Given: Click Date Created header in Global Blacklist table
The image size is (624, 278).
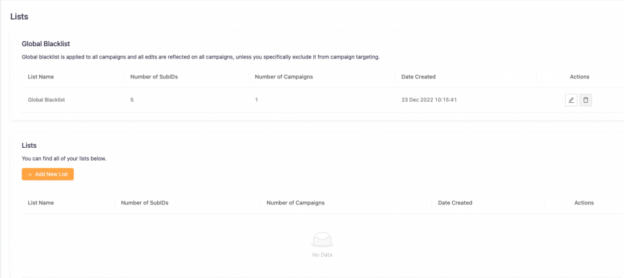Looking at the screenshot, I should pos(419,77).
